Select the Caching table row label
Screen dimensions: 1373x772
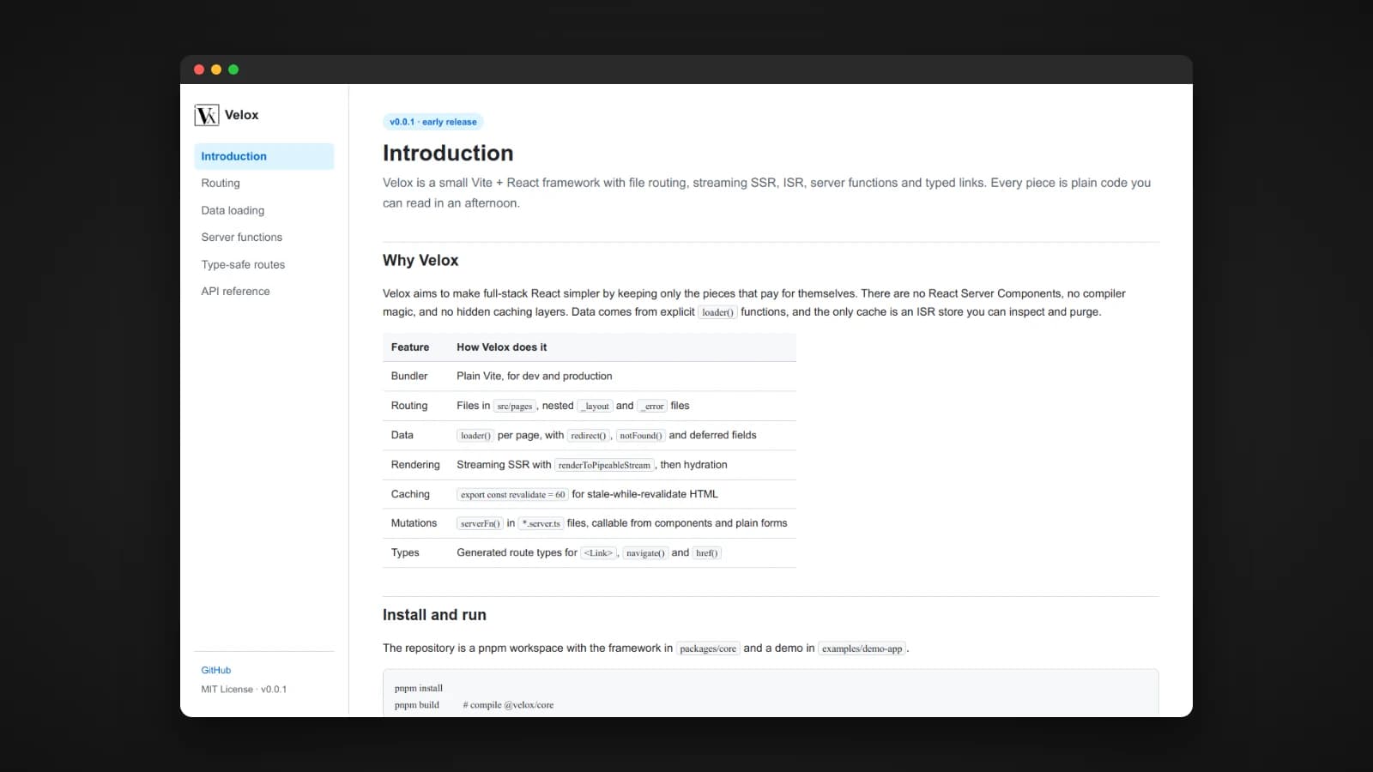pos(410,494)
